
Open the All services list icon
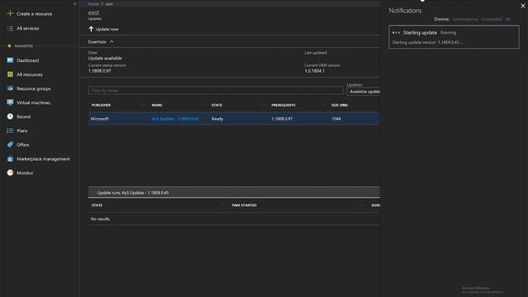click(x=10, y=29)
